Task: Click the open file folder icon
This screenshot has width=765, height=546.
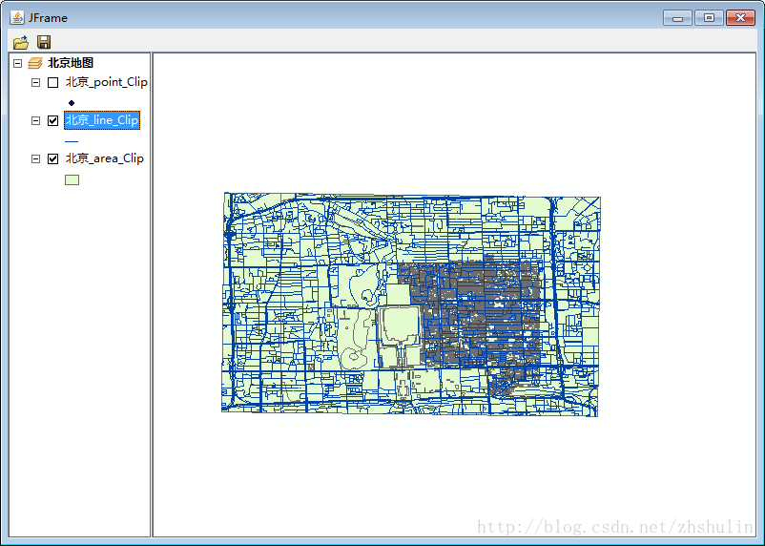Action: coord(20,42)
